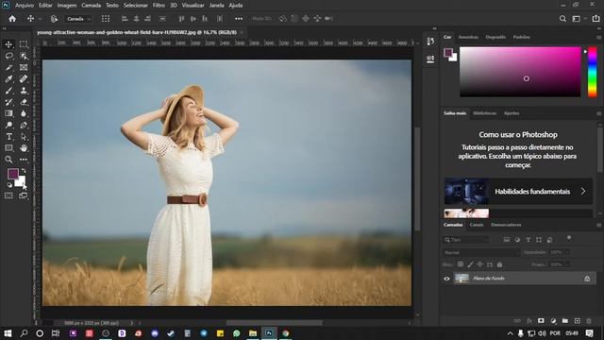Select the Frame tool
The height and width of the screenshot is (340, 604).
click(24, 67)
